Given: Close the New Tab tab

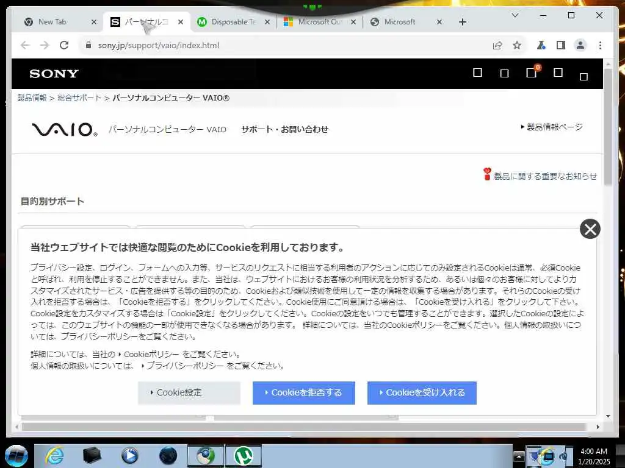Looking at the screenshot, I should [93, 22].
